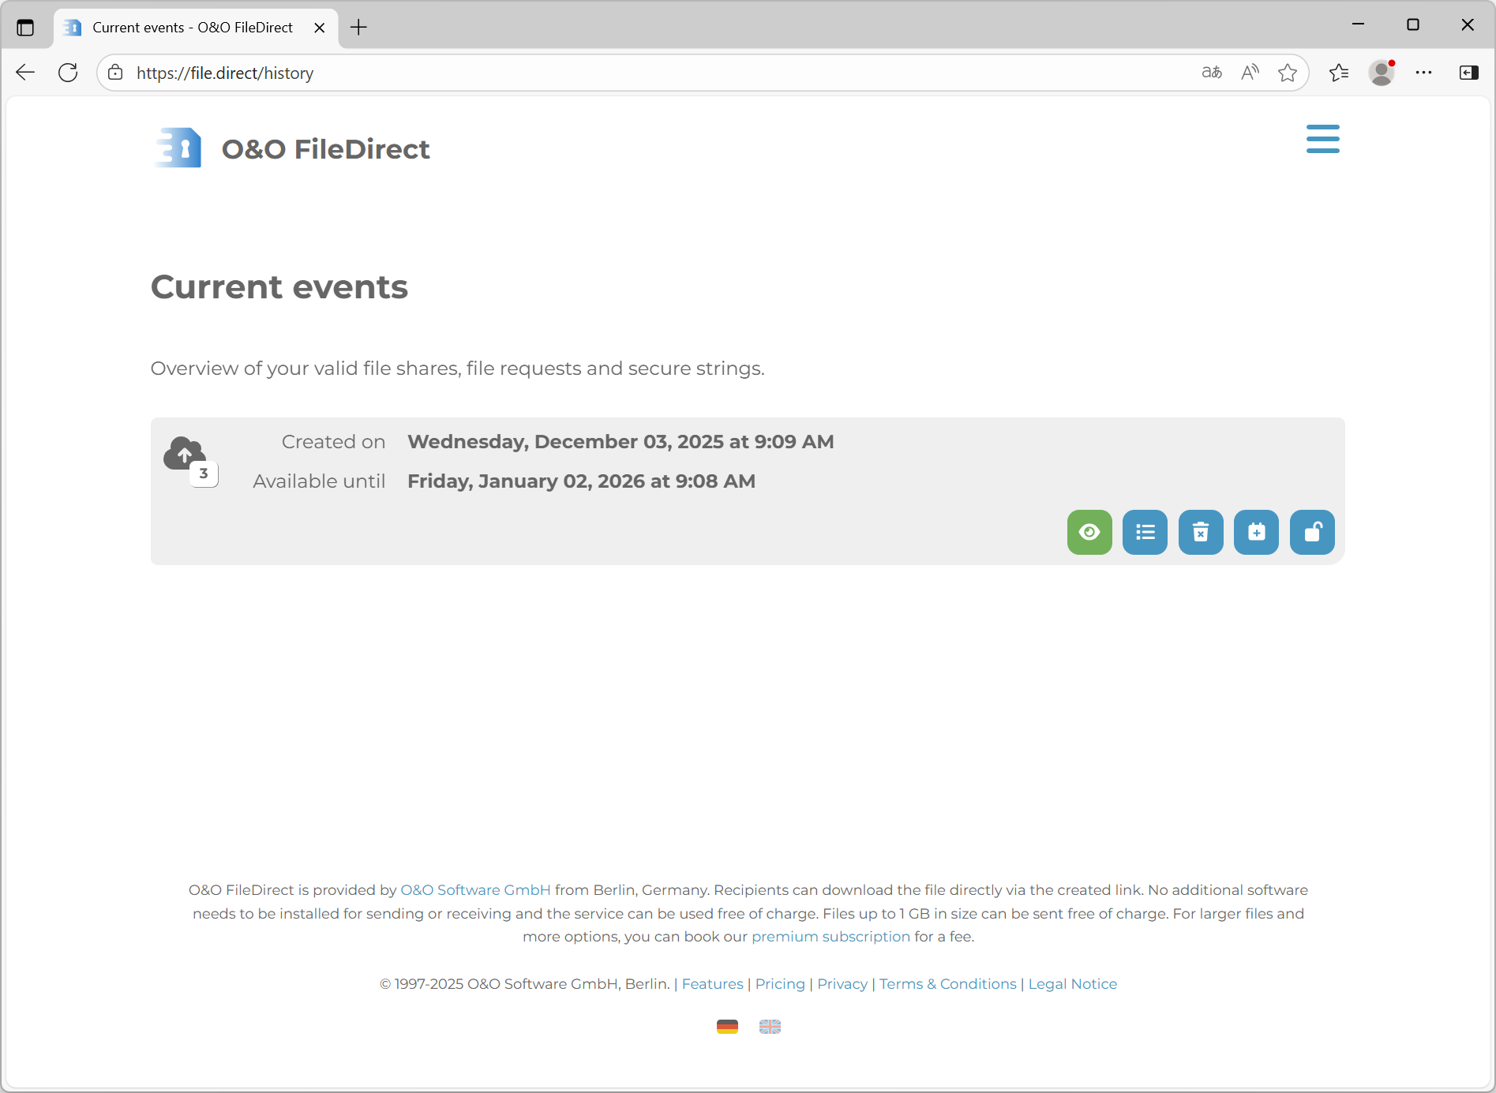The image size is (1496, 1093).
Task: Open a new browser tab
Action: (x=358, y=28)
